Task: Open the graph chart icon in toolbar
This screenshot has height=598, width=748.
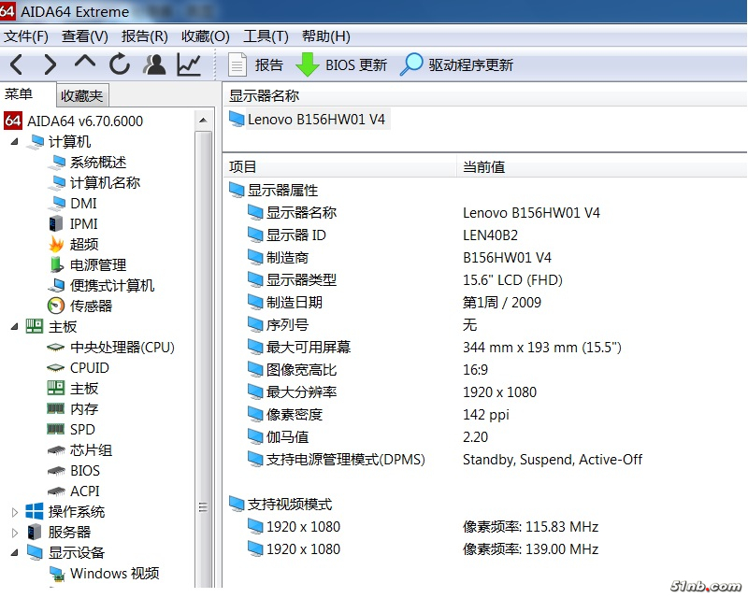Action: (x=189, y=64)
